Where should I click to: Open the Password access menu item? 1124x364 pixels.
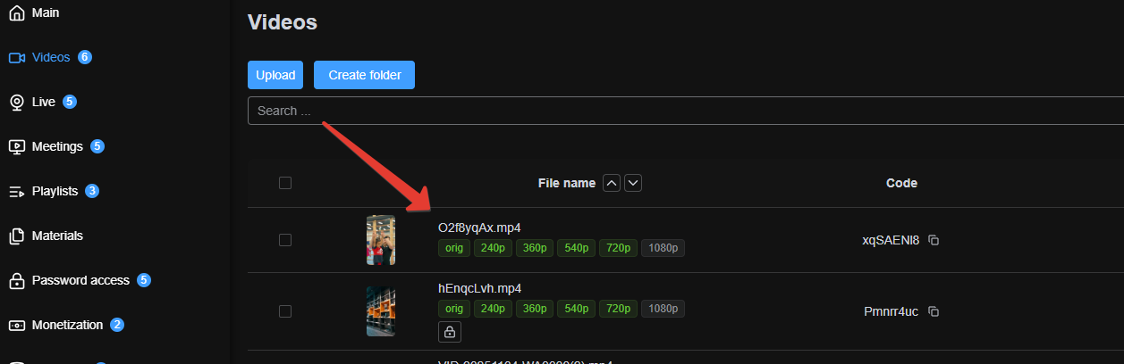[80, 281]
